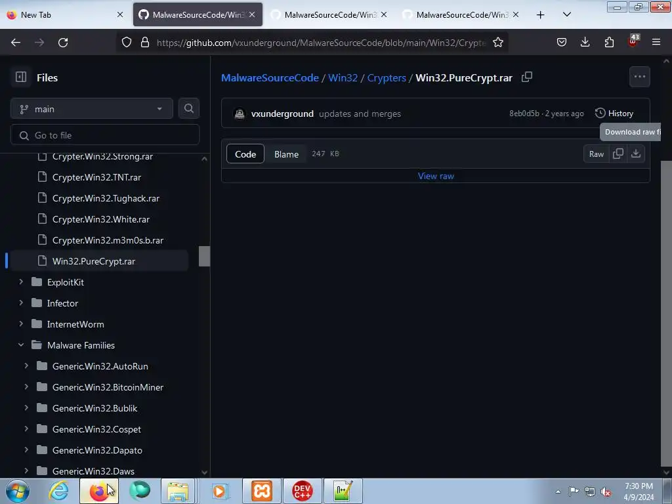Viewport: 672px width, 504px height.
Task: Open commit 8eb0d5b link
Action: pos(524,114)
